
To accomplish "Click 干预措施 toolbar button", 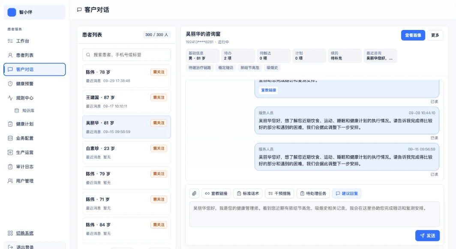I will tap(279, 193).
